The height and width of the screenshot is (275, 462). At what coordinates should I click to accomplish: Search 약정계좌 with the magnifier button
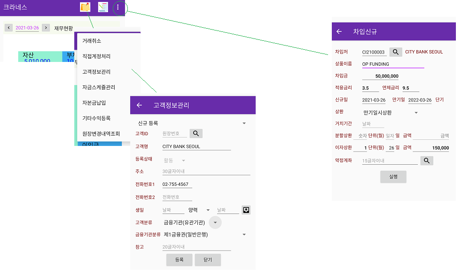point(426,161)
